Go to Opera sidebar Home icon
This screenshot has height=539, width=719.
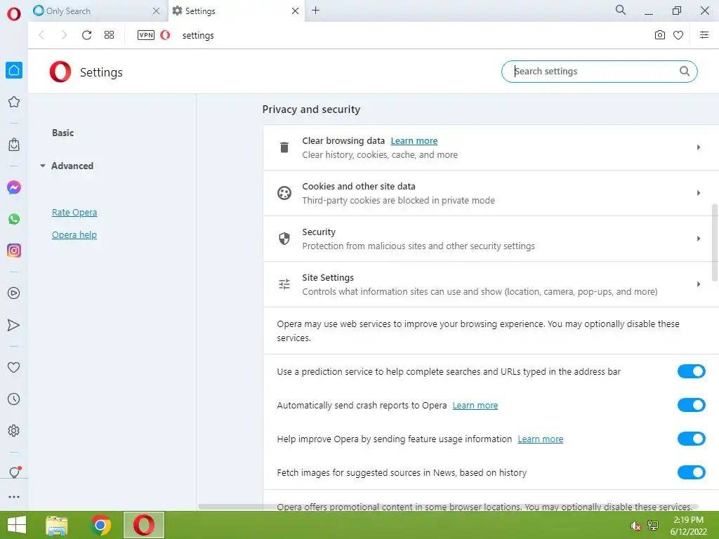14,70
